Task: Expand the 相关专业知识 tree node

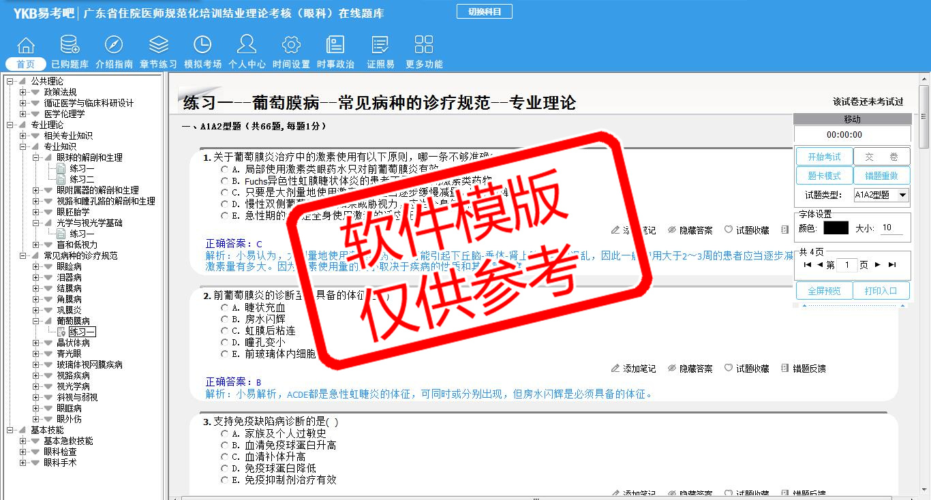Action: 23,136
